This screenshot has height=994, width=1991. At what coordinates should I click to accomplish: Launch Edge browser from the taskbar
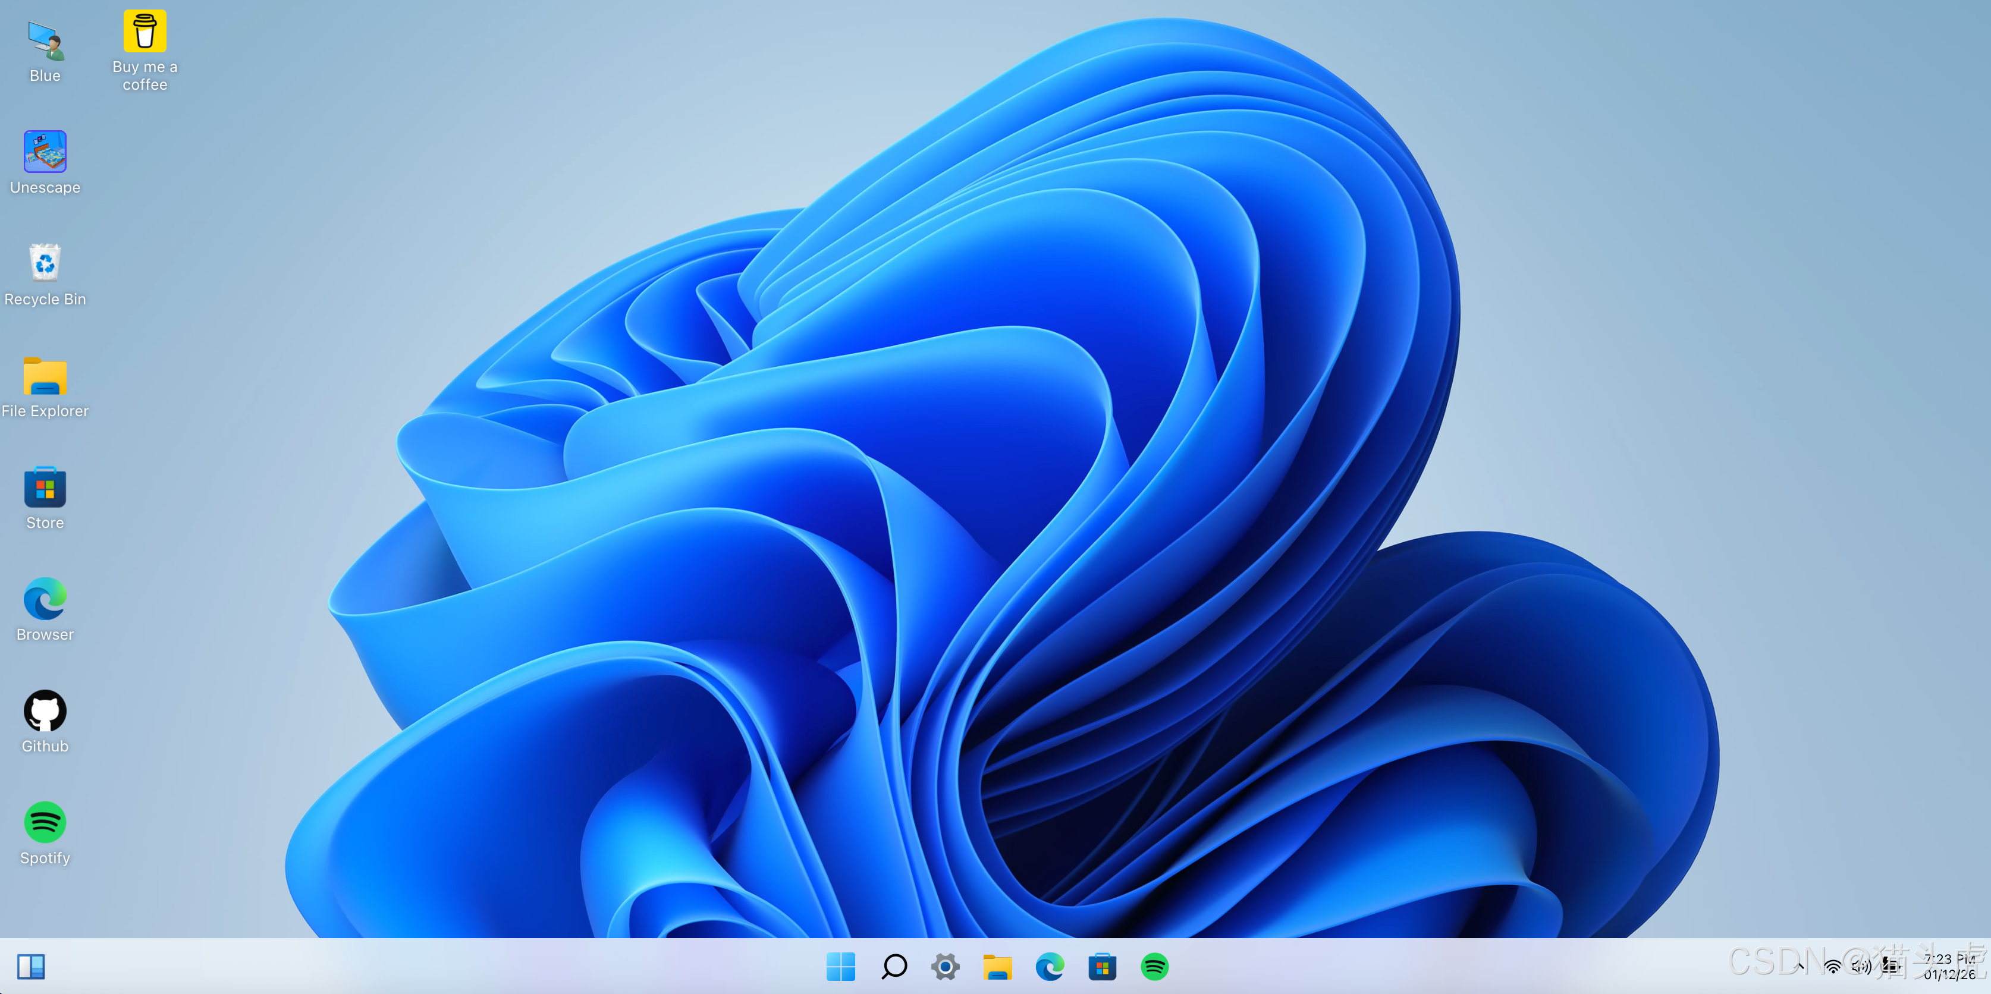1050,966
